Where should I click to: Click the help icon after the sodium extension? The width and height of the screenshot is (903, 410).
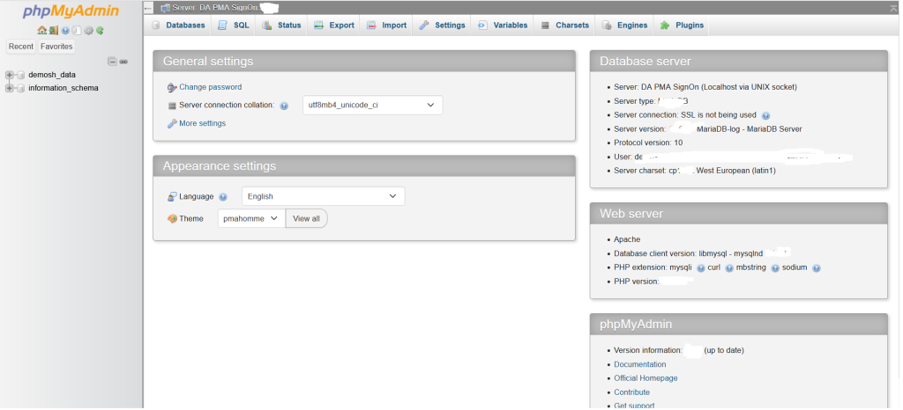click(816, 268)
